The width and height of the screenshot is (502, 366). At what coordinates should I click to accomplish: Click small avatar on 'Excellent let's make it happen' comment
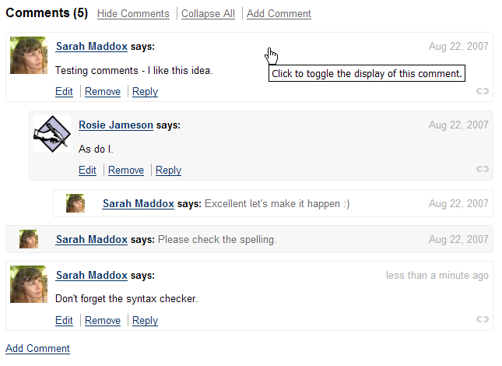click(x=75, y=203)
